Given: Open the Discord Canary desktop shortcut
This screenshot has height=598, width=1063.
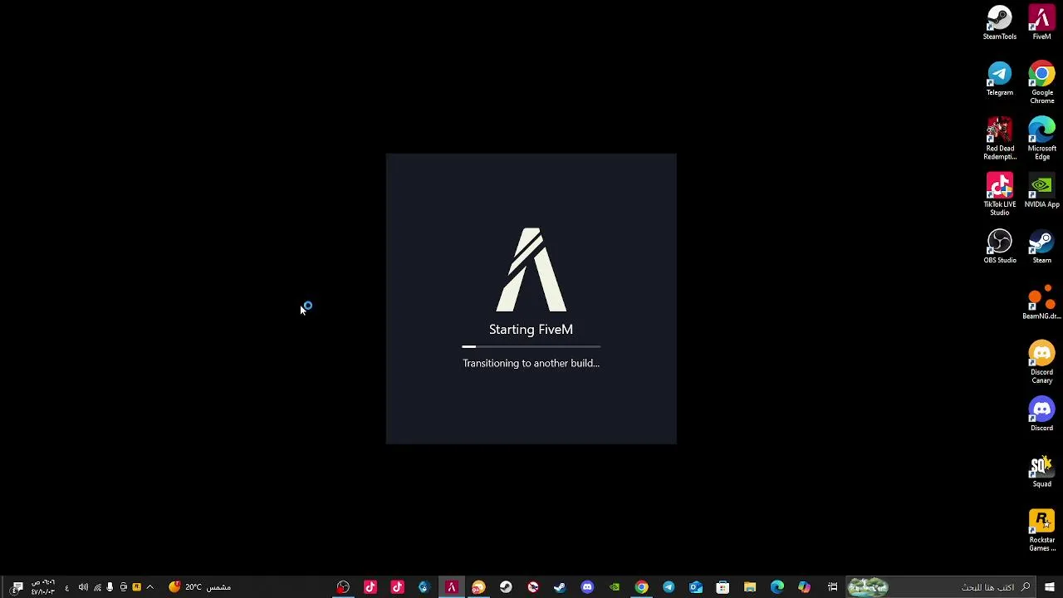Looking at the screenshot, I should (x=1041, y=362).
